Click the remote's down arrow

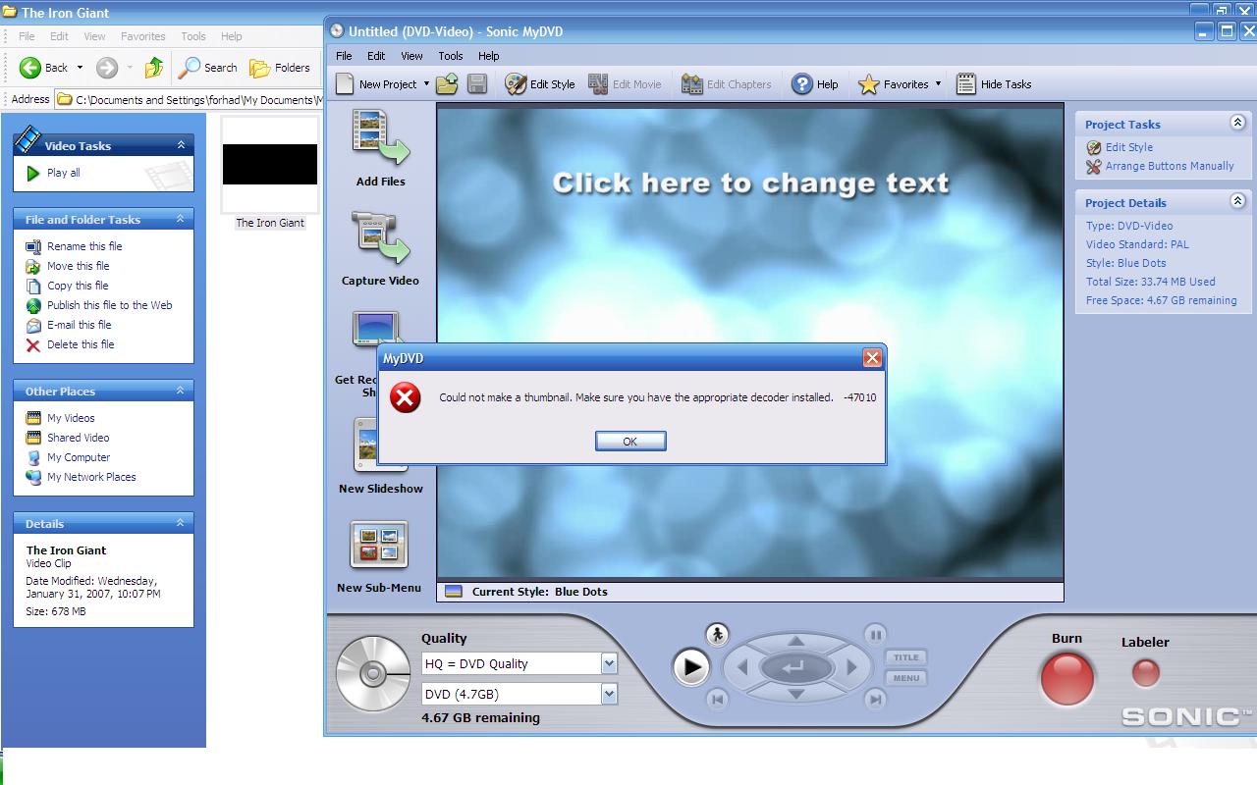coord(796,695)
